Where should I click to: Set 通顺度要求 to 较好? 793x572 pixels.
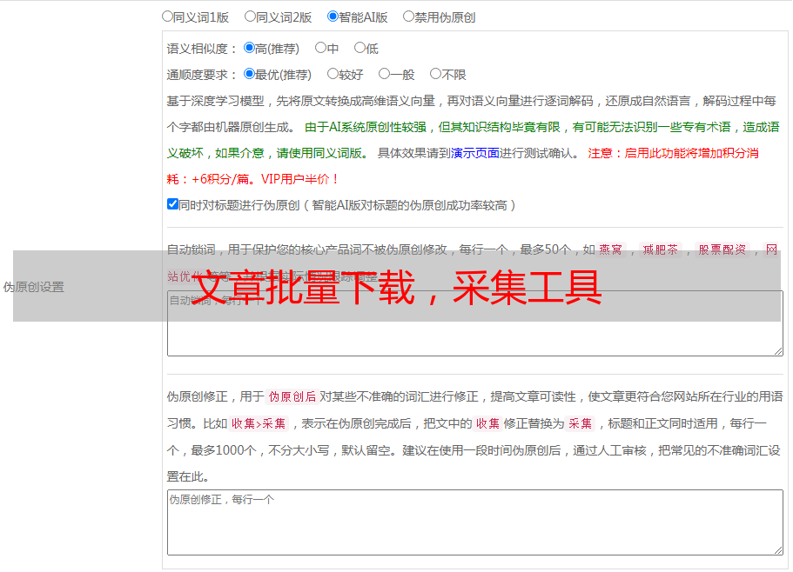point(333,74)
